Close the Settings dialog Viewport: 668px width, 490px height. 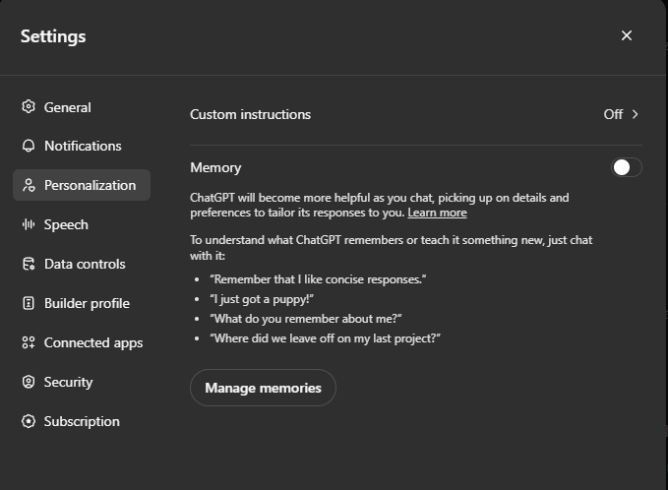tap(627, 35)
